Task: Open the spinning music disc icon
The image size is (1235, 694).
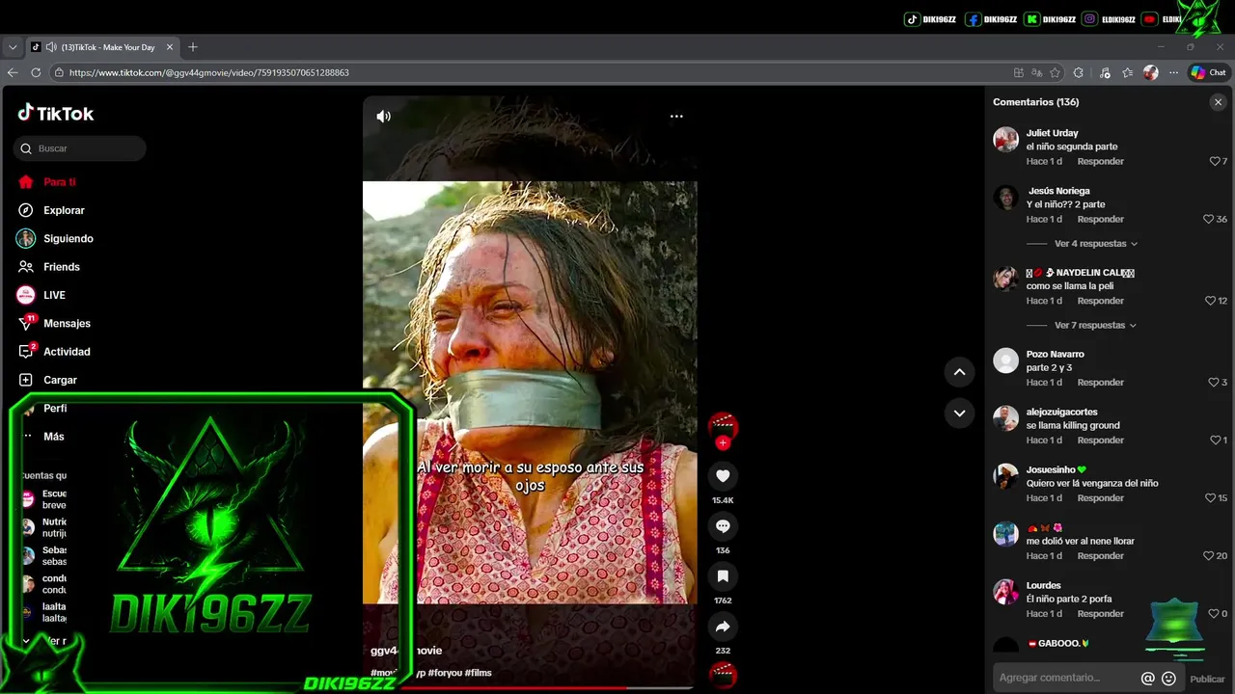Action: (723, 676)
